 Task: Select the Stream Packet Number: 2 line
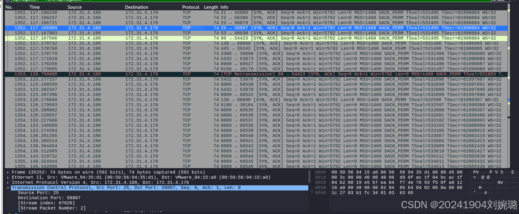click(52, 208)
